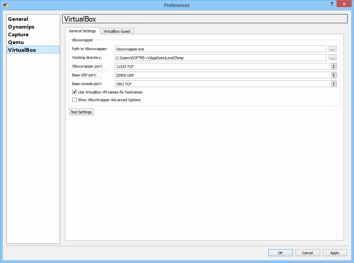
Task: Apply the preference changes
Action: 335,253
